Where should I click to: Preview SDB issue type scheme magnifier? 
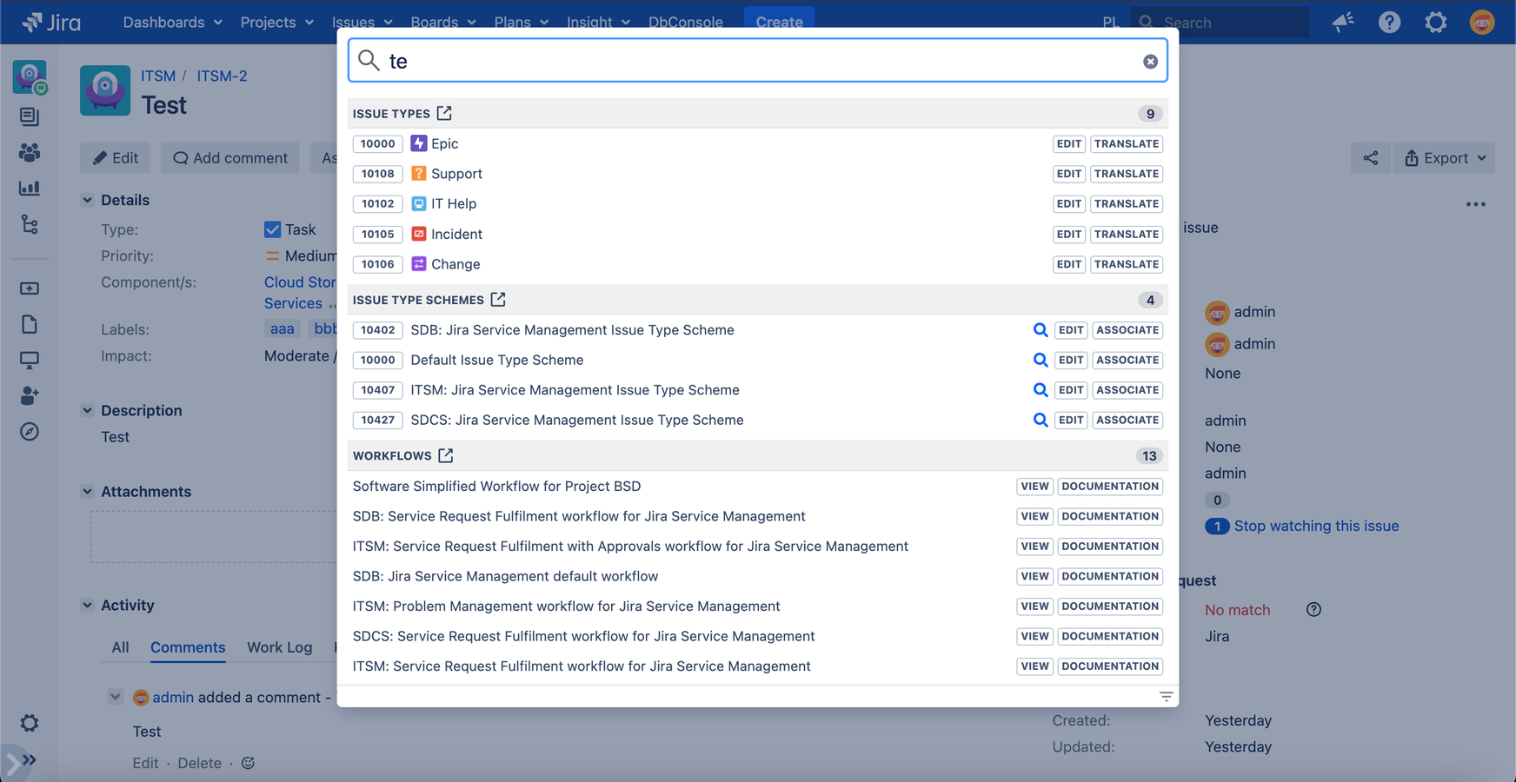coord(1040,330)
